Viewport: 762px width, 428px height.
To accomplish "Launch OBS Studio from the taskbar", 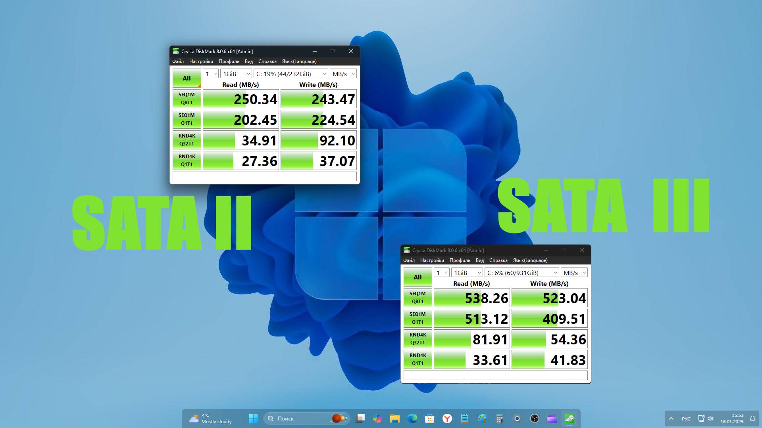I will 534,418.
